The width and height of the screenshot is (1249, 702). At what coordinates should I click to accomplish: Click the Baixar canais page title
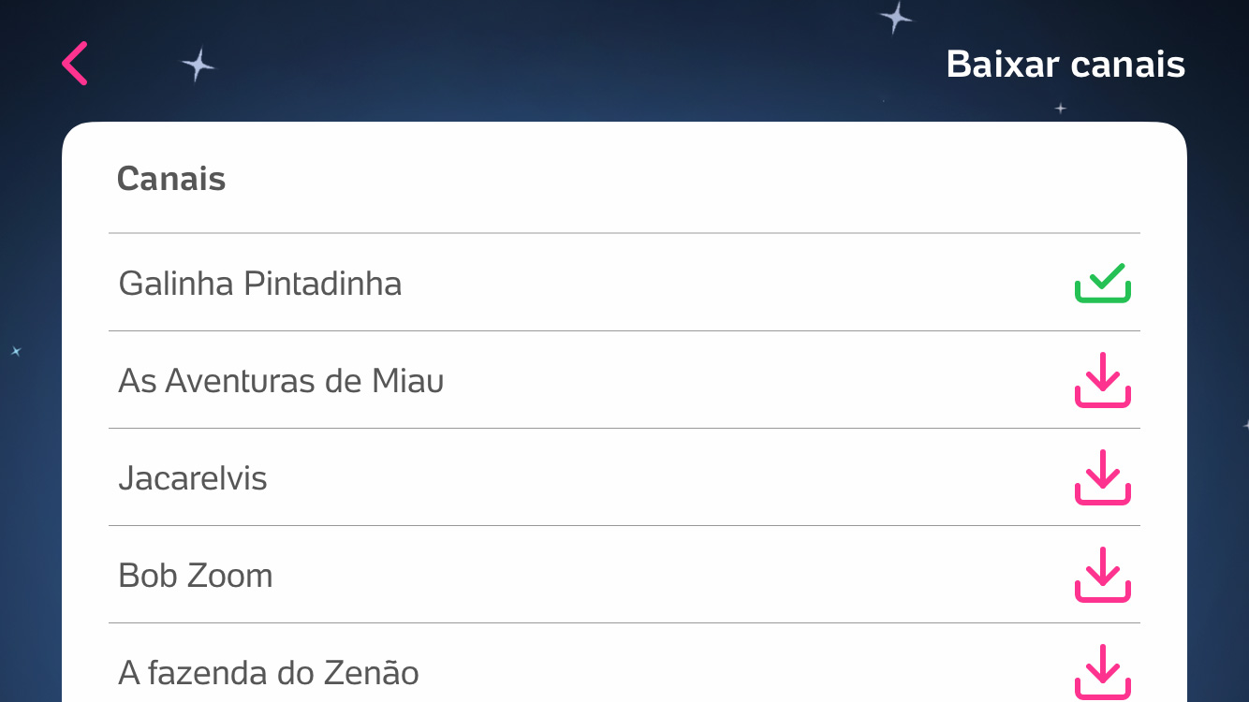tap(1065, 65)
